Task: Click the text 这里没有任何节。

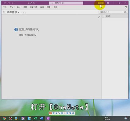Action: [x=29, y=29]
